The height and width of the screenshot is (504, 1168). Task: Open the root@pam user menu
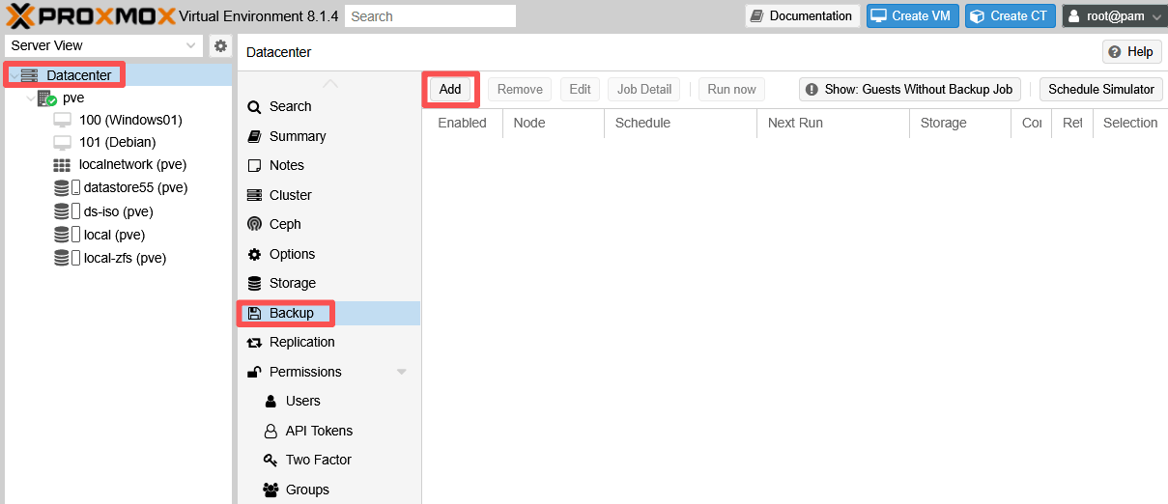pyautogui.click(x=1113, y=15)
